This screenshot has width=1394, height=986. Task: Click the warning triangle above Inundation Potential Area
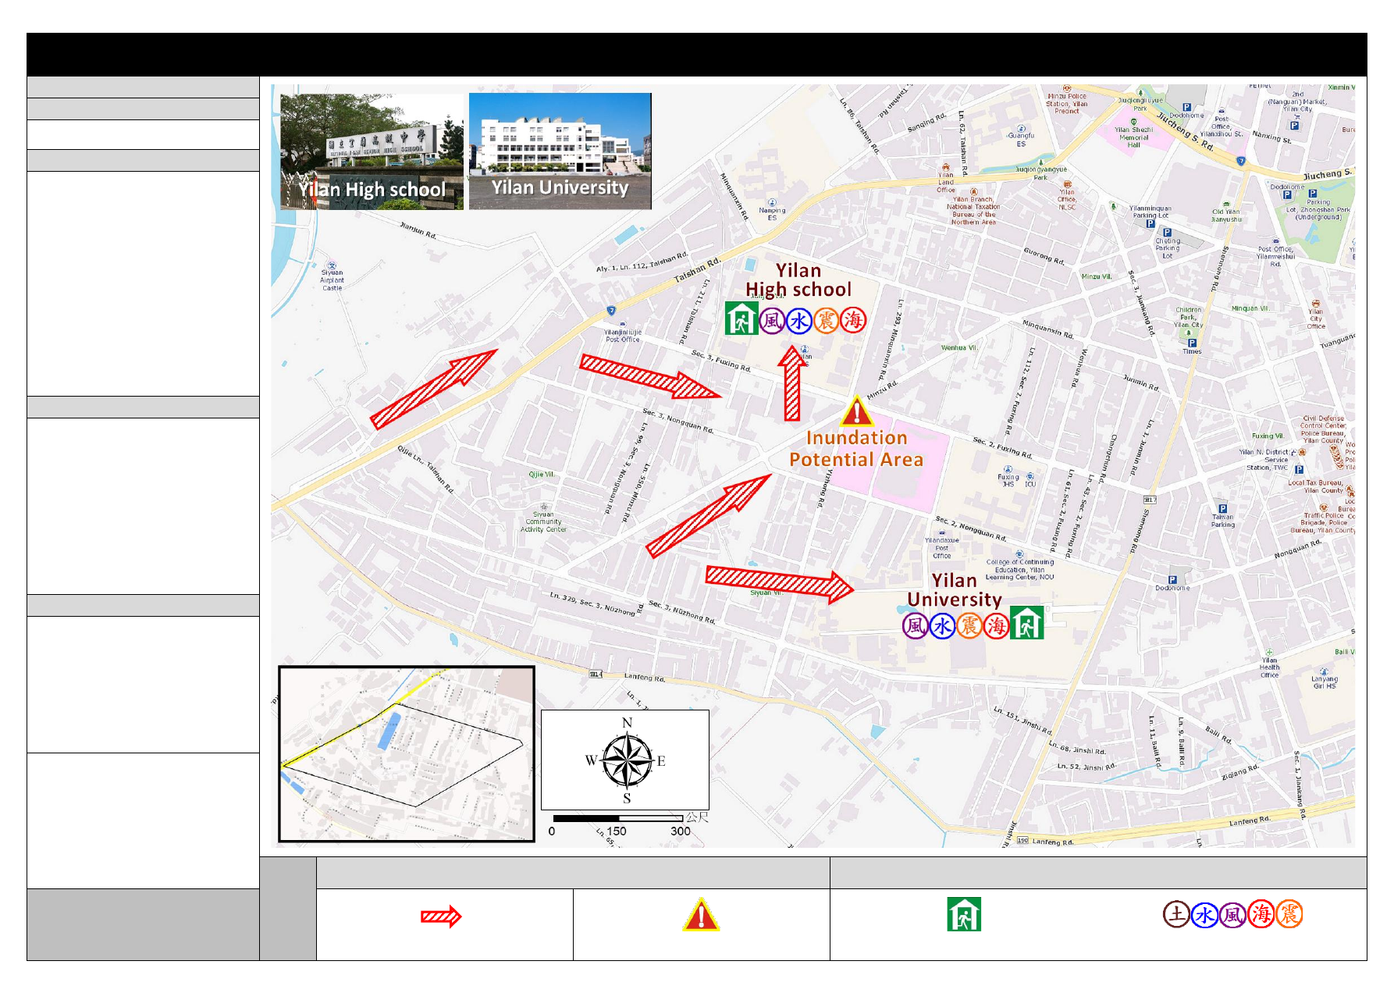856,411
